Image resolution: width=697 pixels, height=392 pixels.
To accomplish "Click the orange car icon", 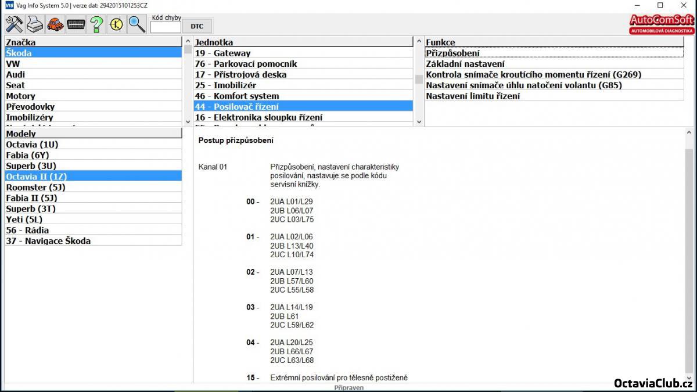I will pos(56,24).
